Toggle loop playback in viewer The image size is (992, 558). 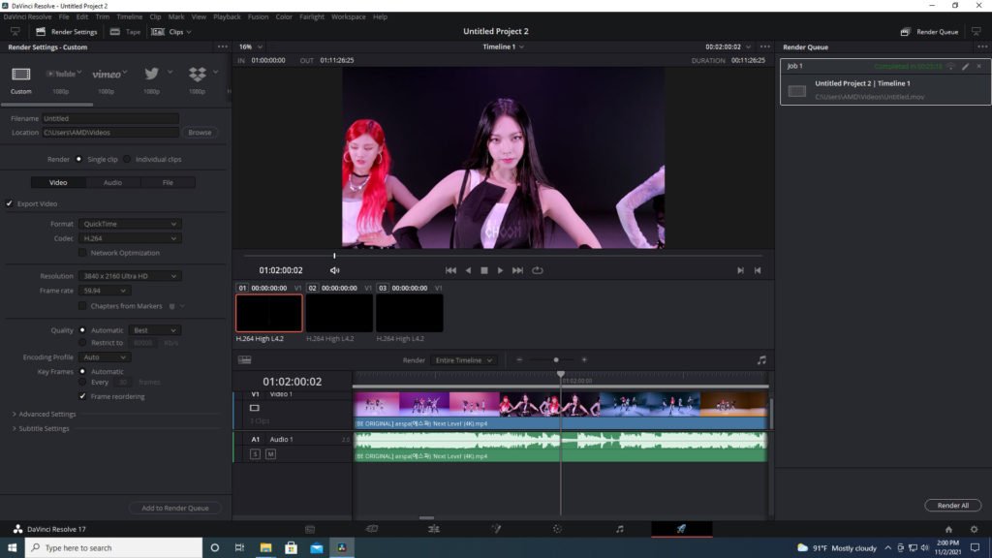click(537, 270)
